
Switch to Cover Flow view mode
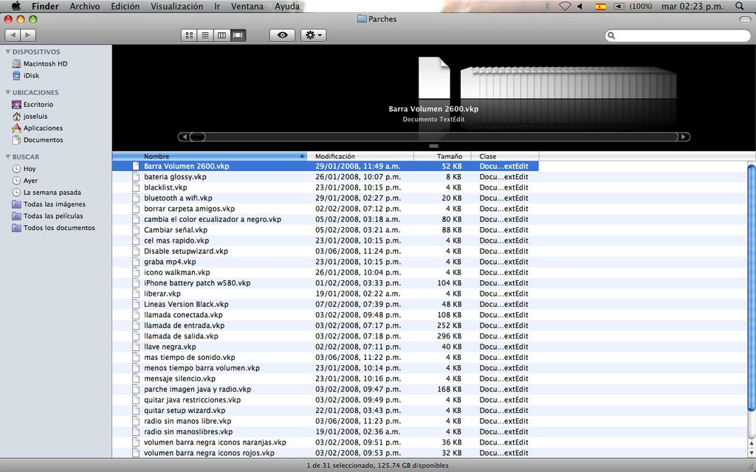pos(238,35)
